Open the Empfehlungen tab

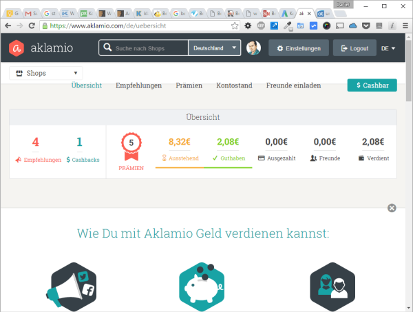click(x=138, y=85)
